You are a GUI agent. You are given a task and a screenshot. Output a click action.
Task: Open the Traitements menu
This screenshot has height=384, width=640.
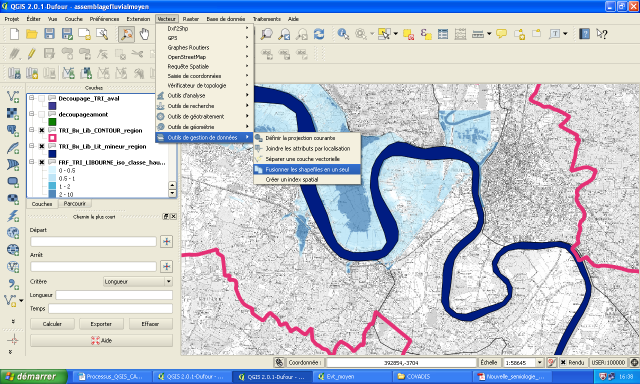coord(266,19)
